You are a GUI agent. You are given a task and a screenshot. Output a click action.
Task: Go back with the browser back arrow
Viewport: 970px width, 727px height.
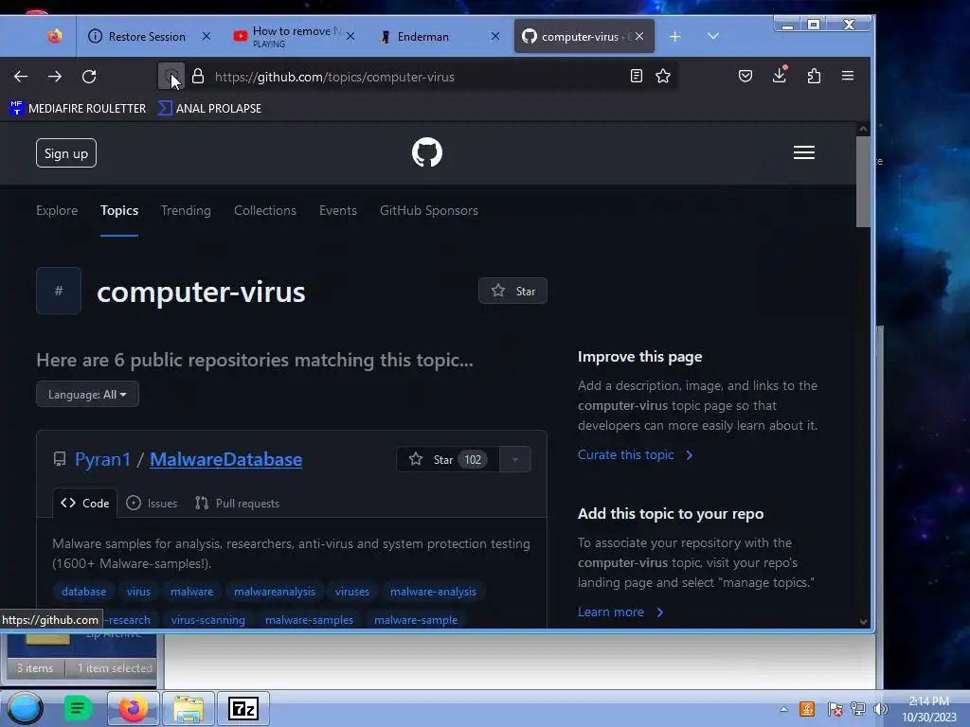click(x=21, y=77)
